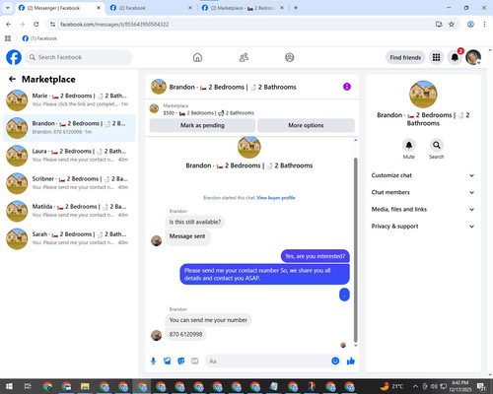493x394 pixels.
Task: Open the View buyer profile link
Action: click(x=276, y=198)
